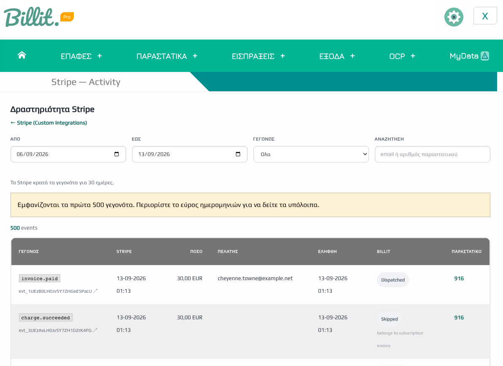Open the settings gear icon
Image resolution: width=503 pixels, height=366 pixels.
[x=454, y=17]
